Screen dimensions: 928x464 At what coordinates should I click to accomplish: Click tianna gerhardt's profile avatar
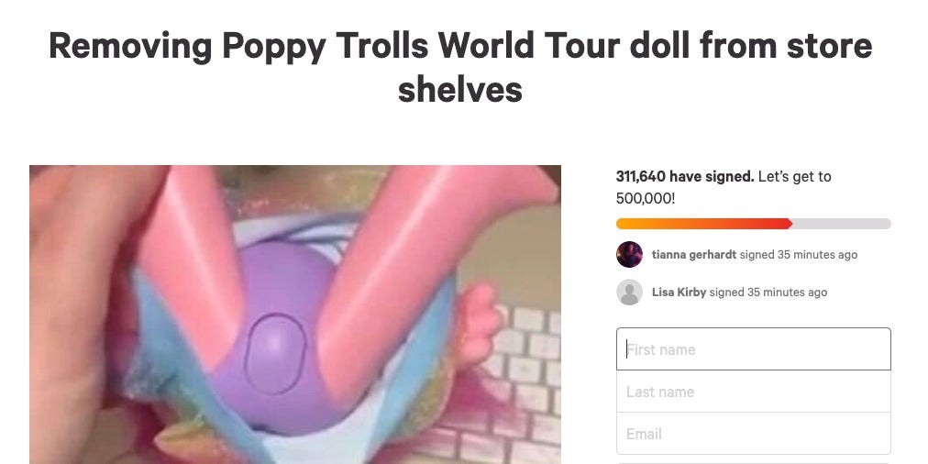(629, 255)
